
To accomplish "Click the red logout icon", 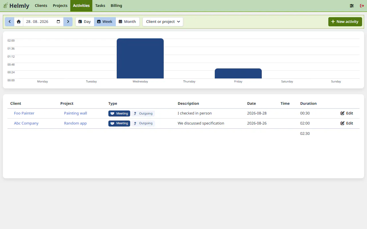I will point(362,6).
